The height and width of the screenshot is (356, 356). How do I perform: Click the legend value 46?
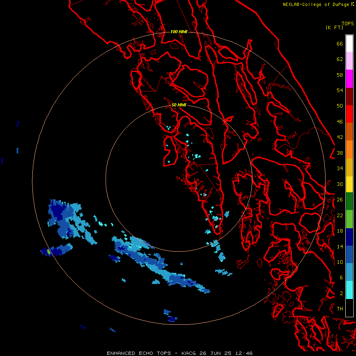340,121
